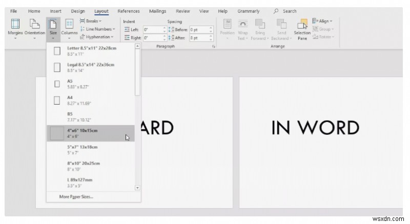Choose Letter 8.5"x11" paper size

pyautogui.click(x=91, y=51)
